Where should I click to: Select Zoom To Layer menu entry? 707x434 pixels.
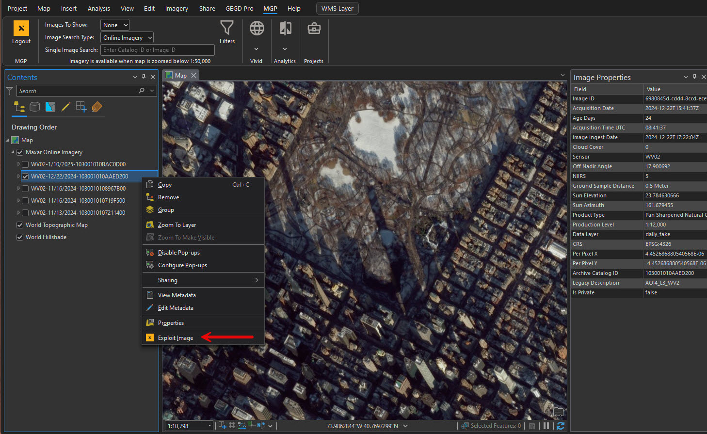[x=203, y=225]
